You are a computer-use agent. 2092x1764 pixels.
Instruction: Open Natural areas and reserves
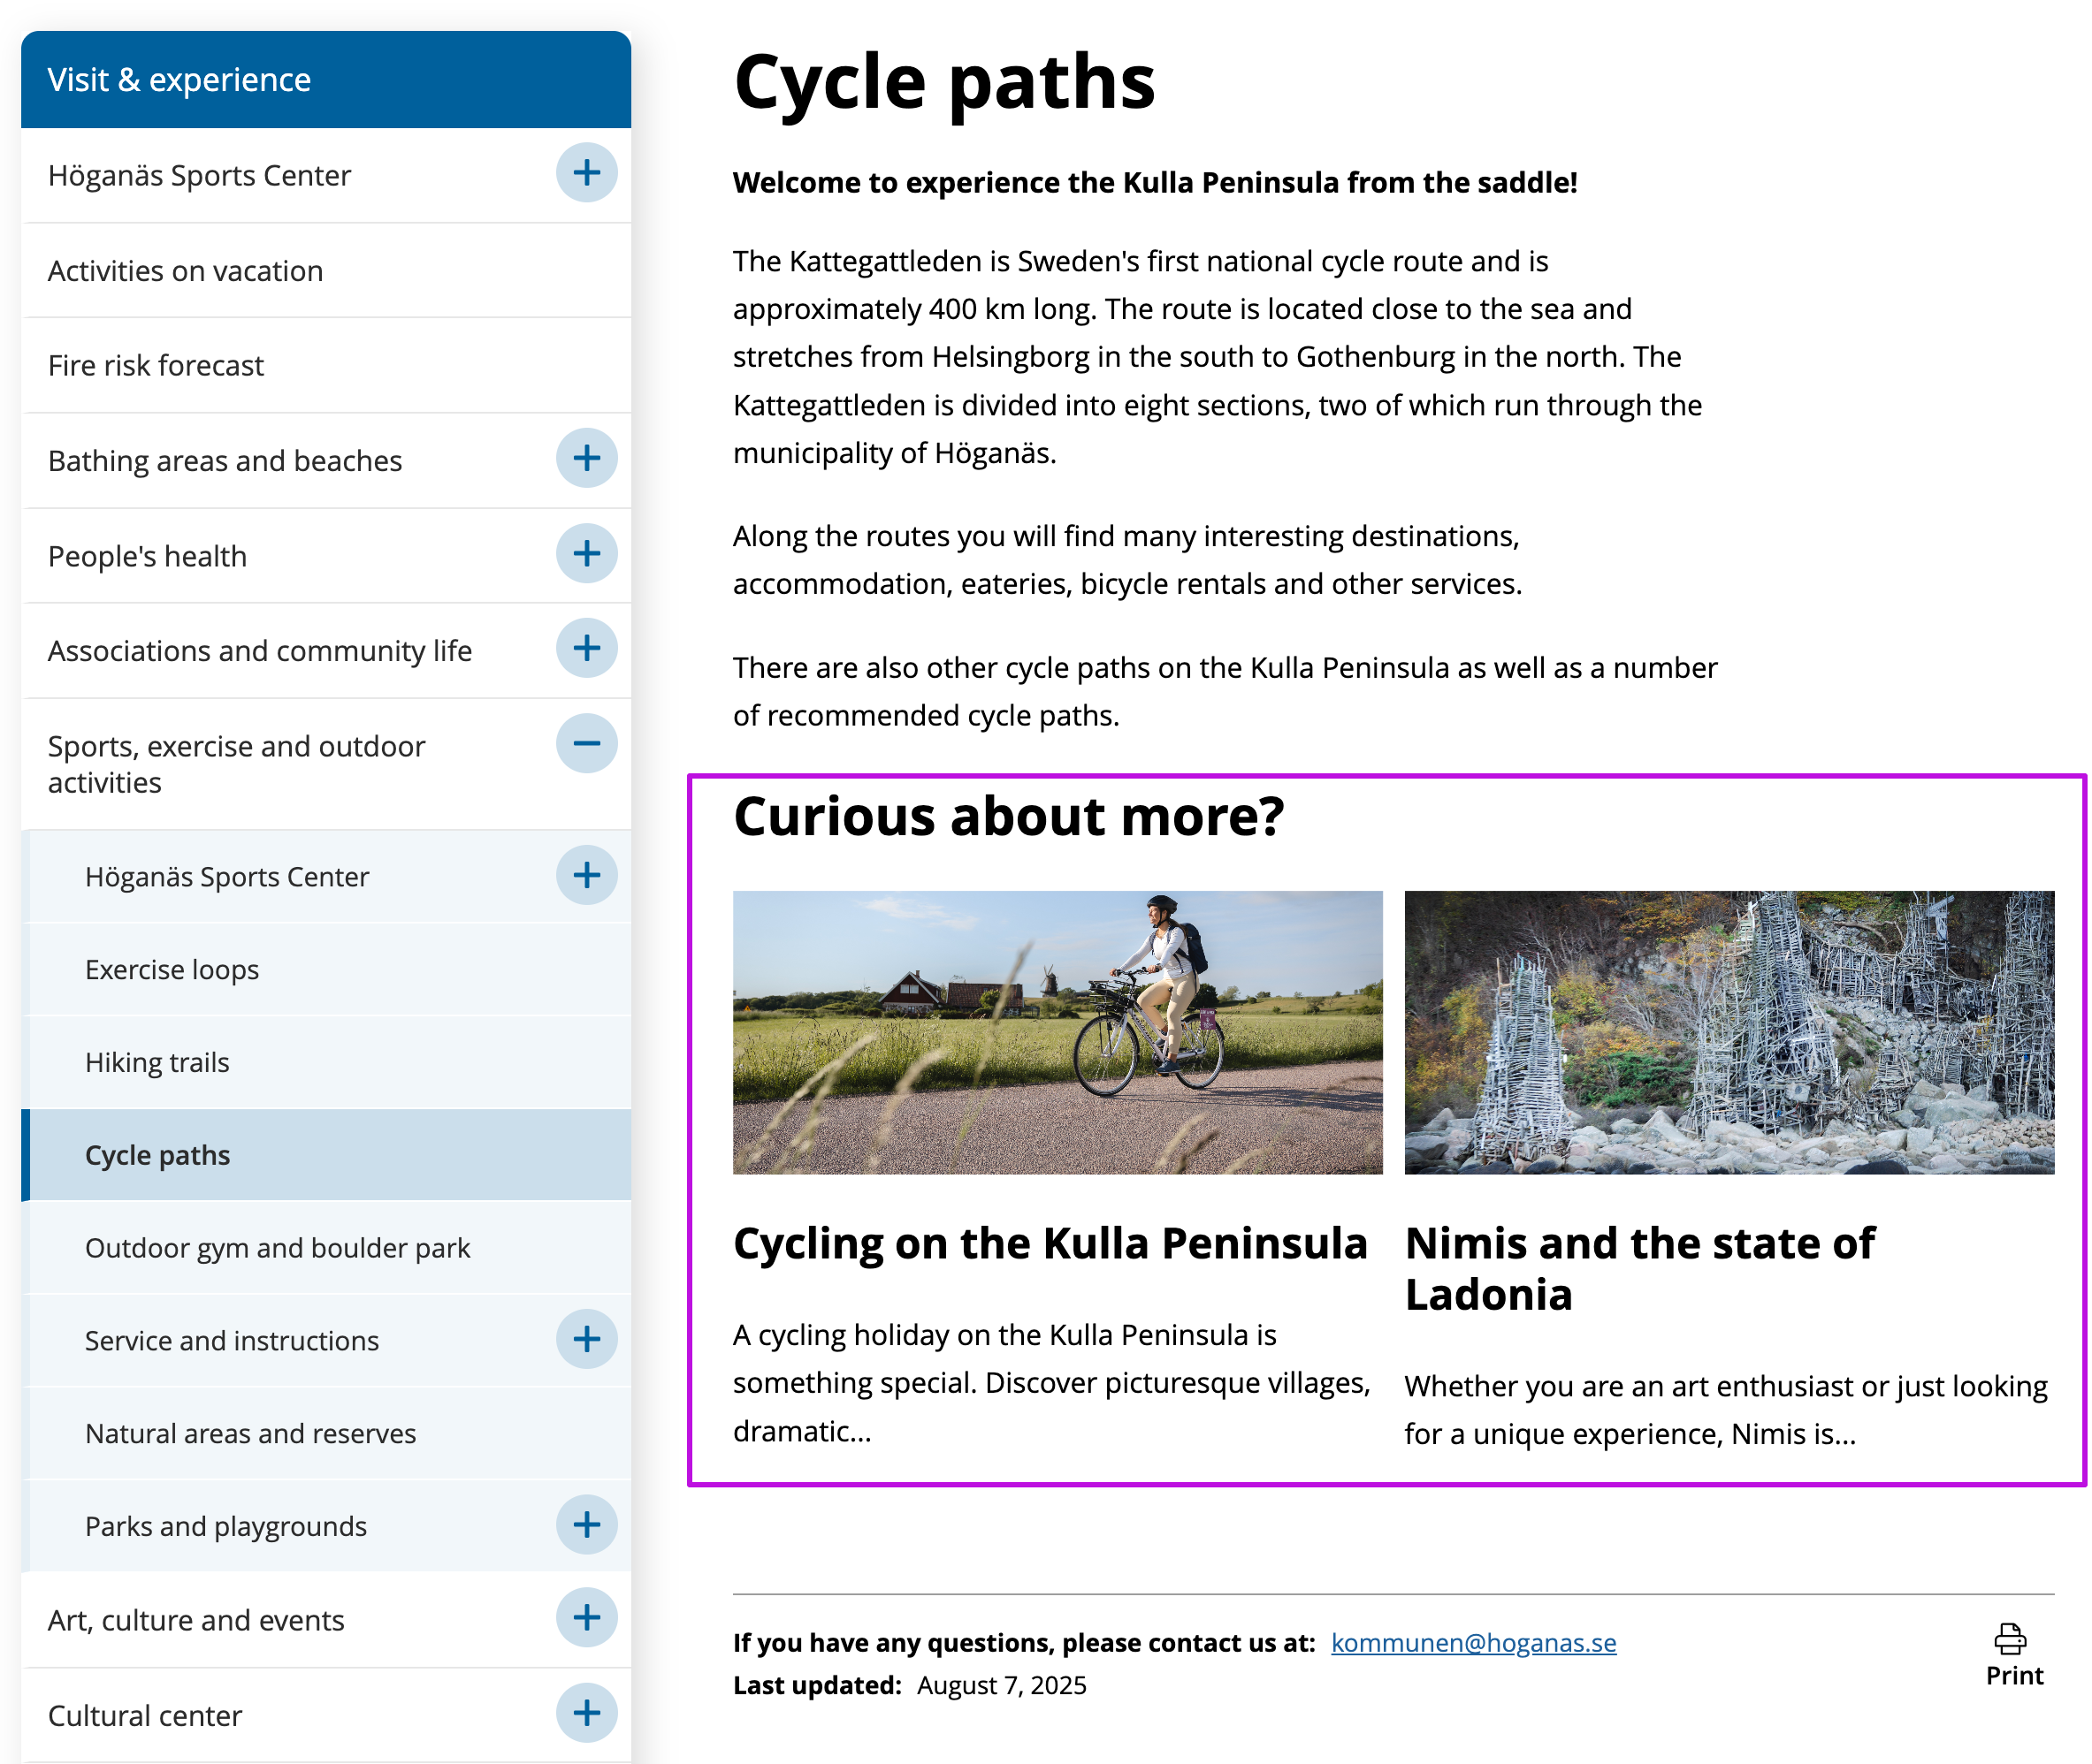click(x=250, y=1434)
